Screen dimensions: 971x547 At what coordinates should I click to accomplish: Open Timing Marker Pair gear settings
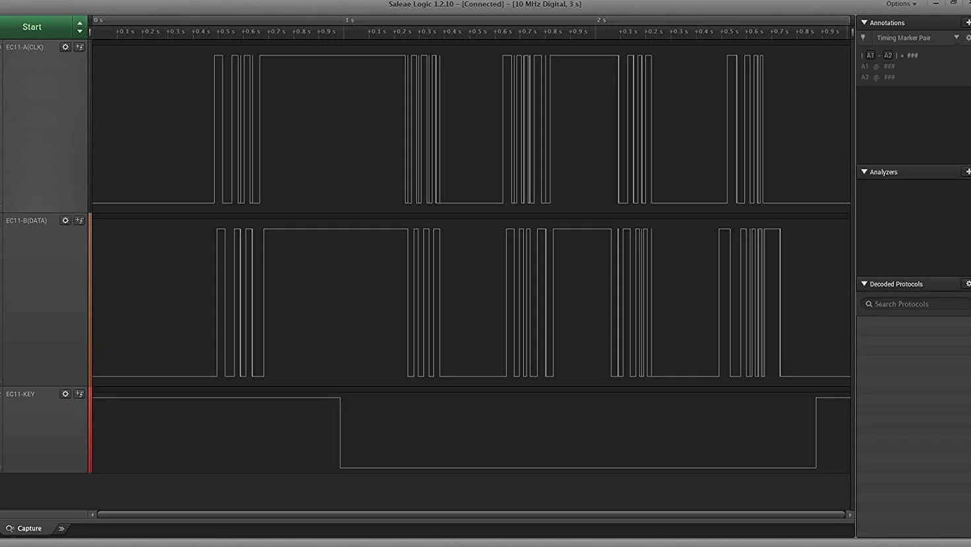(x=968, y=38)
